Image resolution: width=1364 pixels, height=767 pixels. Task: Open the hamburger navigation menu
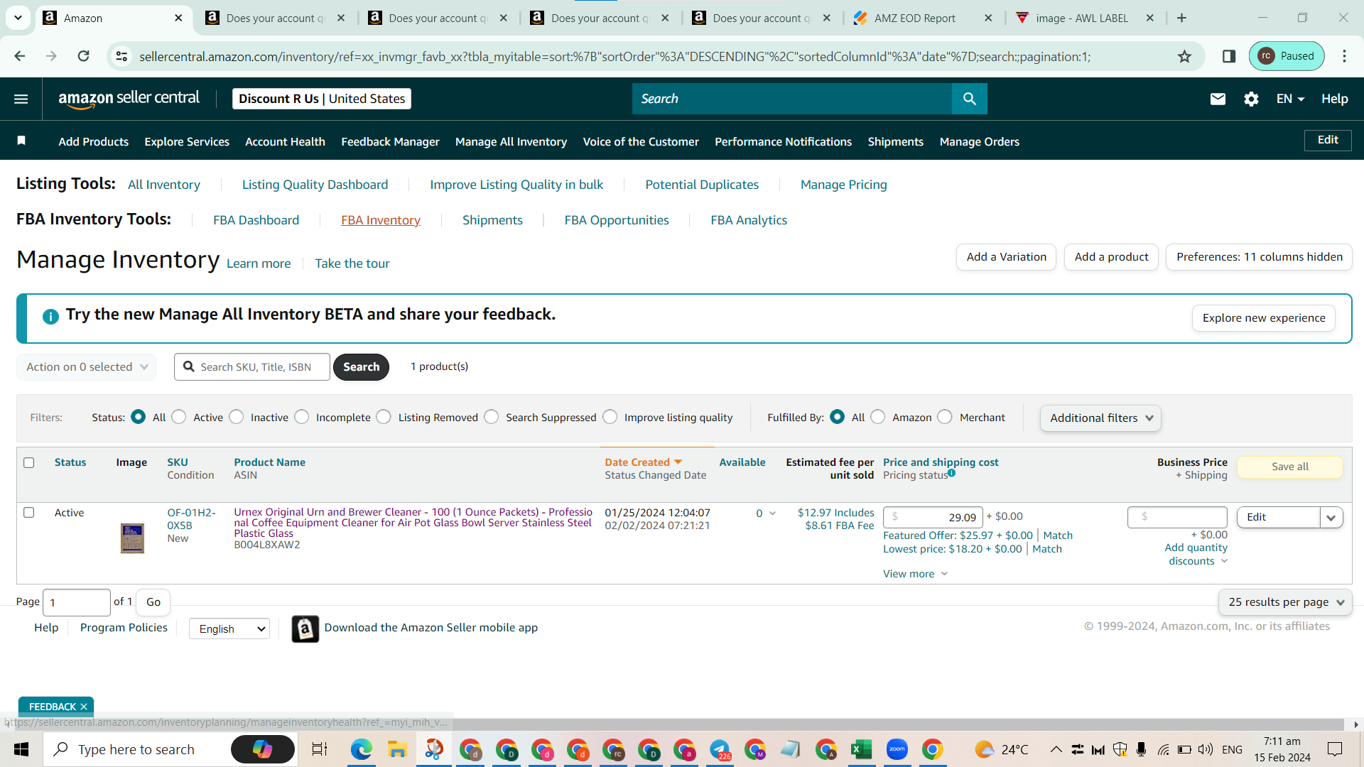click(x=21, y=99)
